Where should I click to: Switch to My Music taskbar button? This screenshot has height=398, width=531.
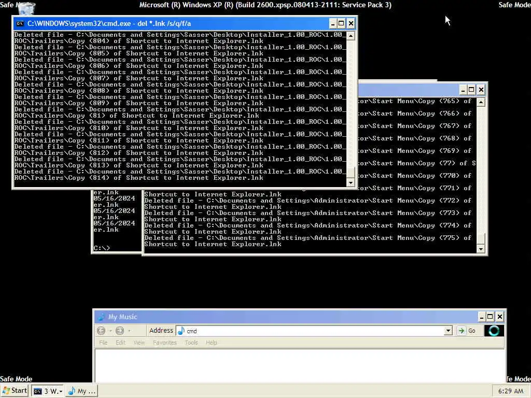(82, 391)
